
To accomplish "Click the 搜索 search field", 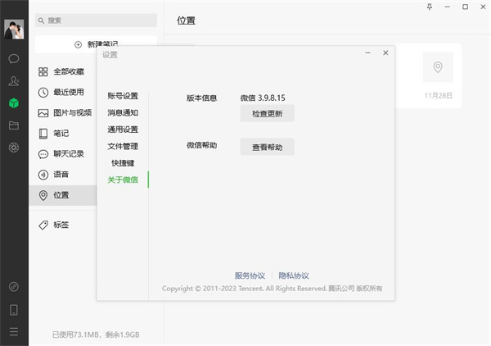I will pyautogui.click(x=97, y=20).
